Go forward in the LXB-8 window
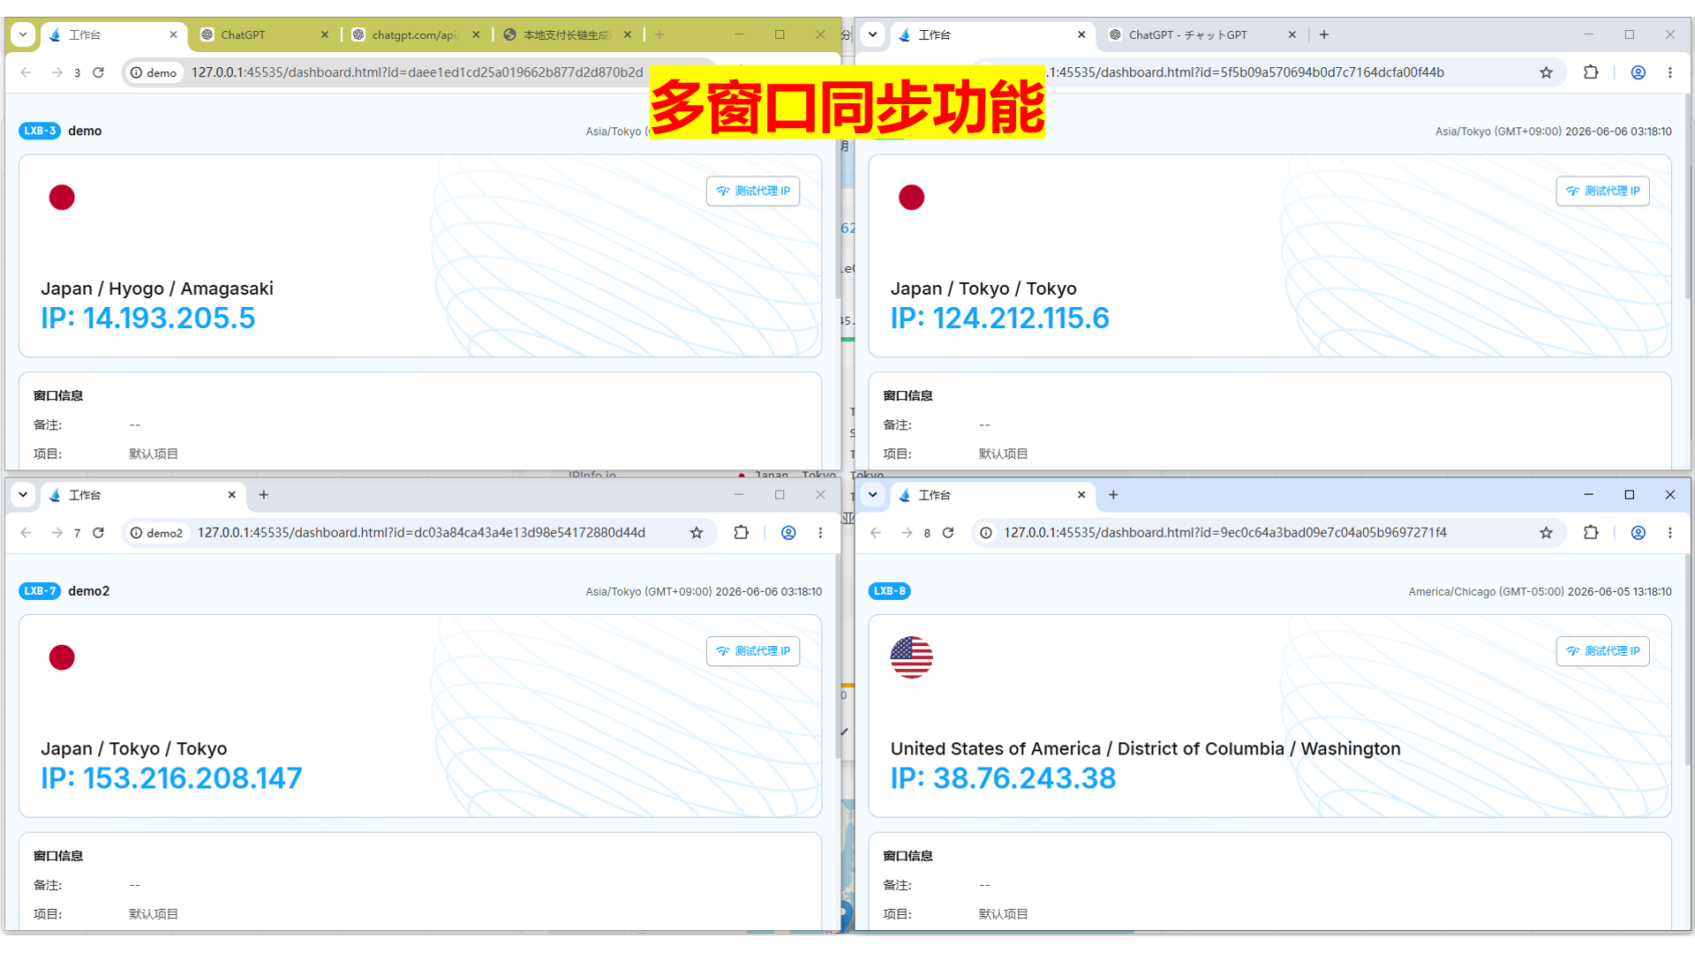This screenshot has height=953, width=1695. [907, 533]
